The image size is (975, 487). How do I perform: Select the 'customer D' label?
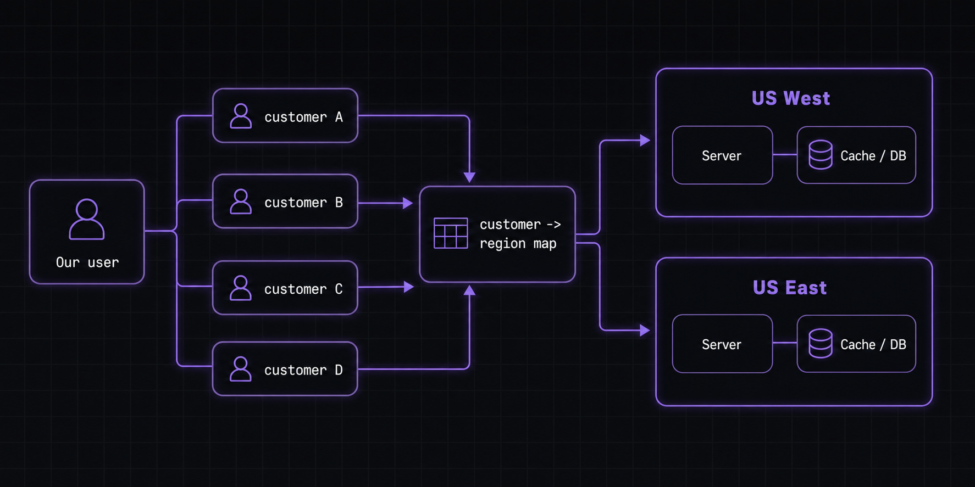click(303, 370)
